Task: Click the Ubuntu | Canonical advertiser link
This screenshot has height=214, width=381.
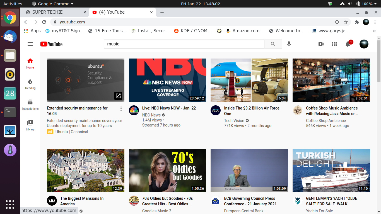Action: click(x=72, y=132)
